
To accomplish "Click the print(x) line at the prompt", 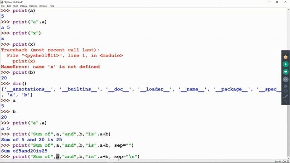I will click(x=18, y=44).
